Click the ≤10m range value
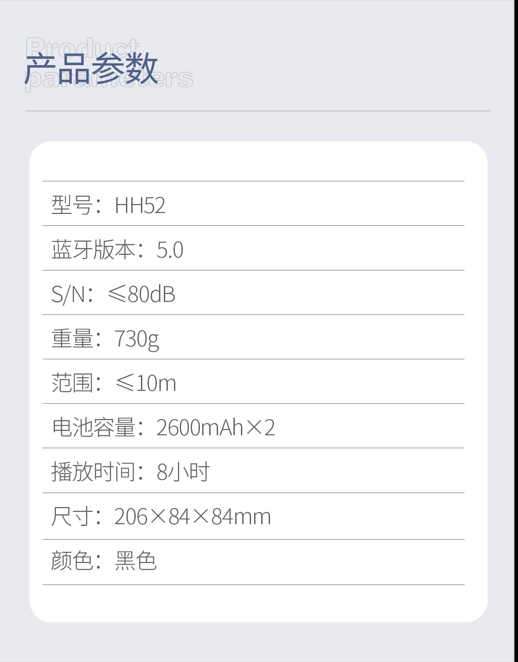 click(146, 383)
